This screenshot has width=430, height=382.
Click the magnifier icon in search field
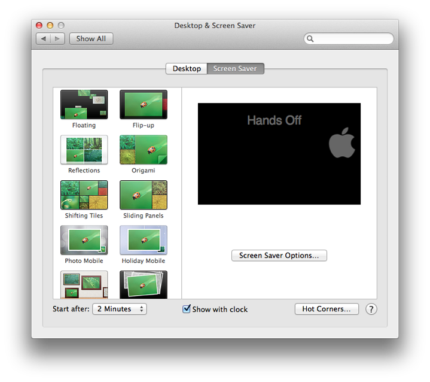click(310, 39)
